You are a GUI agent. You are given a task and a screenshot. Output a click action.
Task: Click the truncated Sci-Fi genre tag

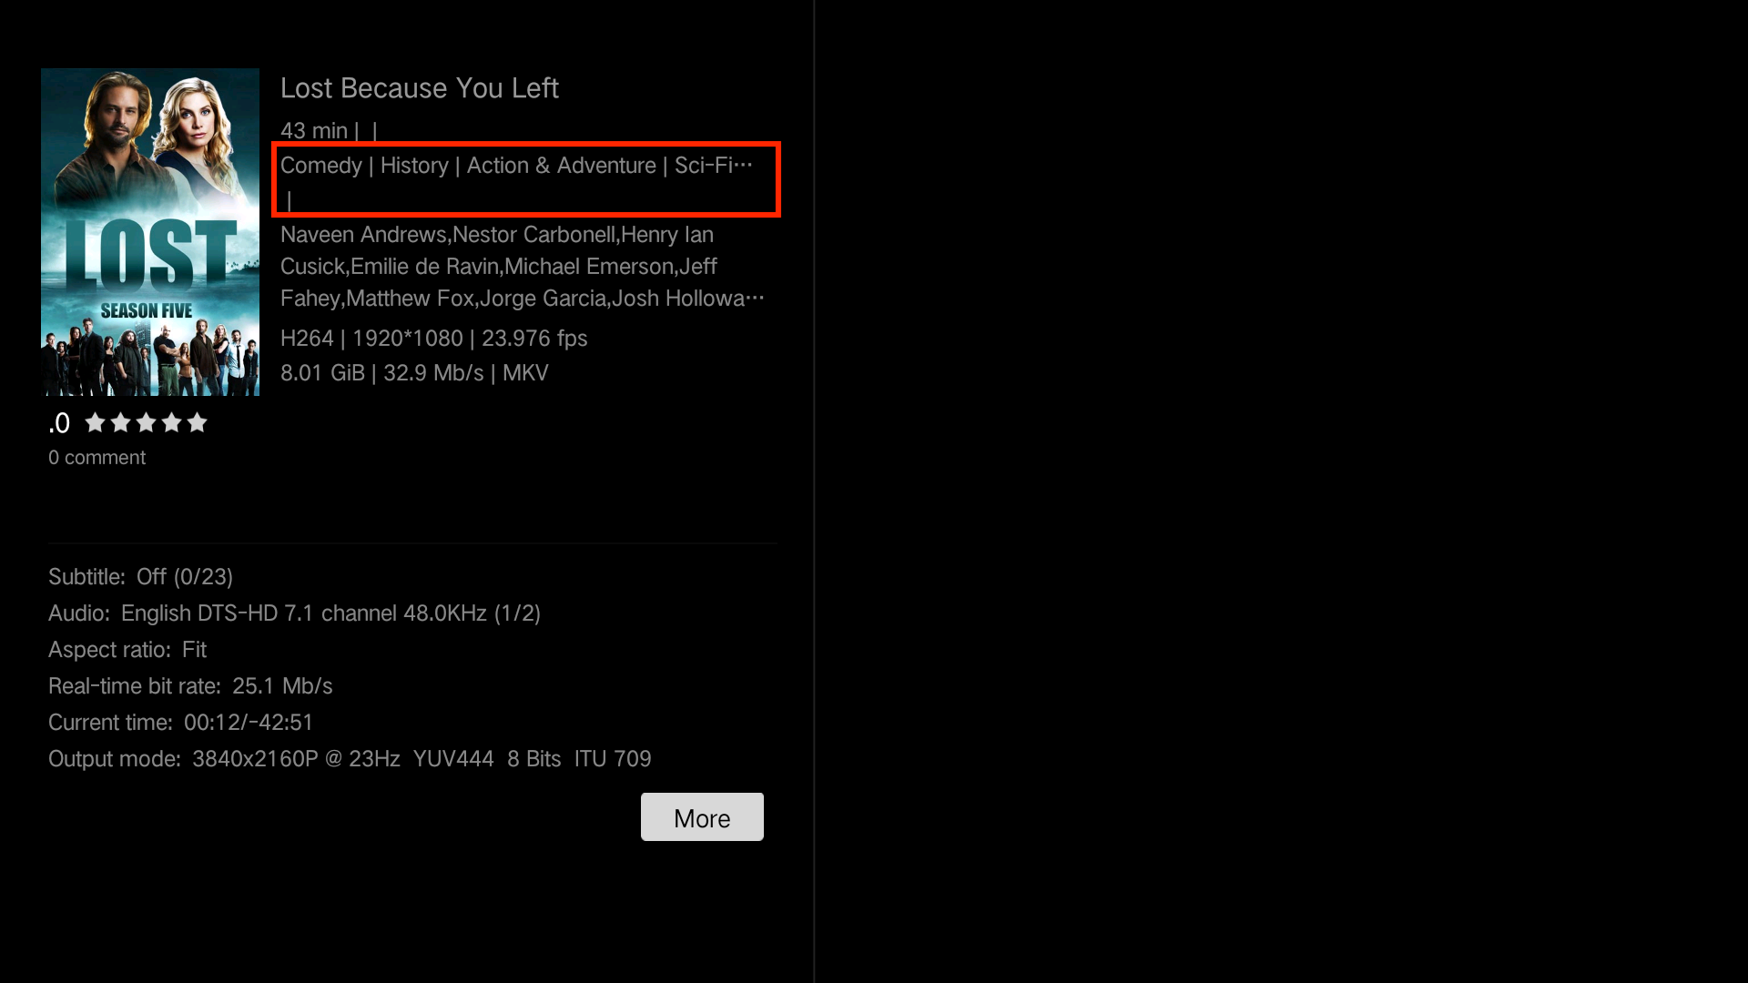pos(713,166)
